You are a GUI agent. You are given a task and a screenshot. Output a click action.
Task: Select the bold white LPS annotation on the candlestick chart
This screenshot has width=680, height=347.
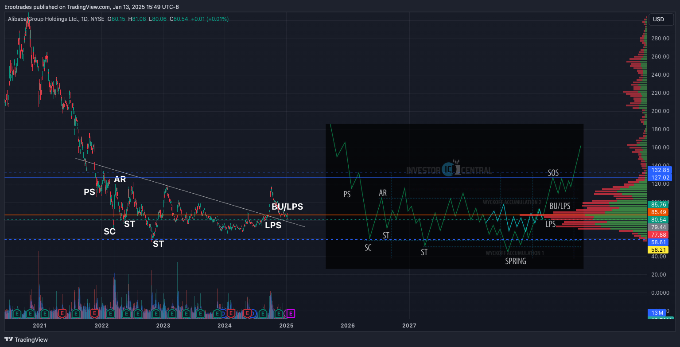(273, 225)
